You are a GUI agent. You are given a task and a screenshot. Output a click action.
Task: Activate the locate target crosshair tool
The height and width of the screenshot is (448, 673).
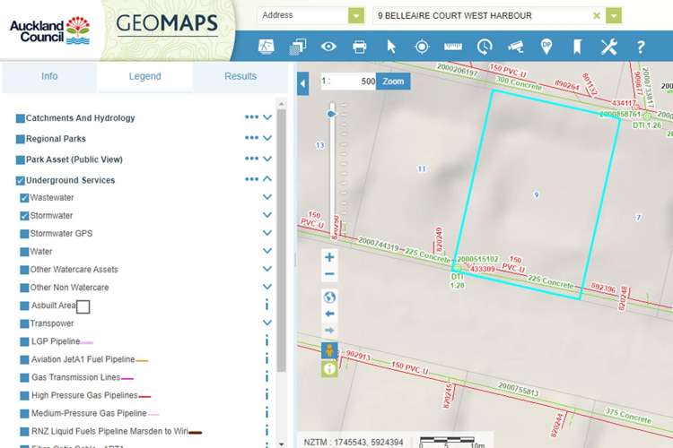pyautogui.click(x=422, y=47)
